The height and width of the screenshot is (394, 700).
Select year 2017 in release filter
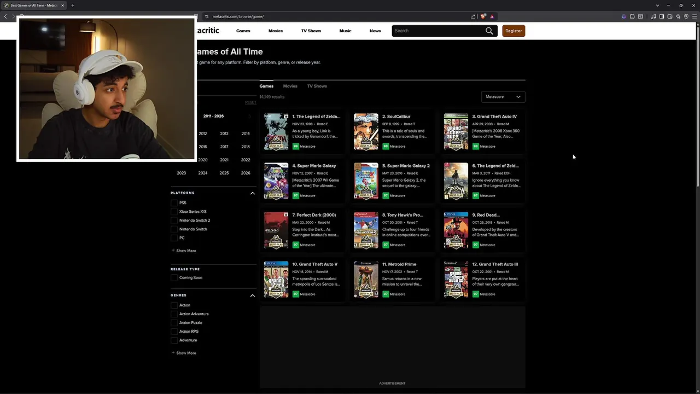pos(224,147)
